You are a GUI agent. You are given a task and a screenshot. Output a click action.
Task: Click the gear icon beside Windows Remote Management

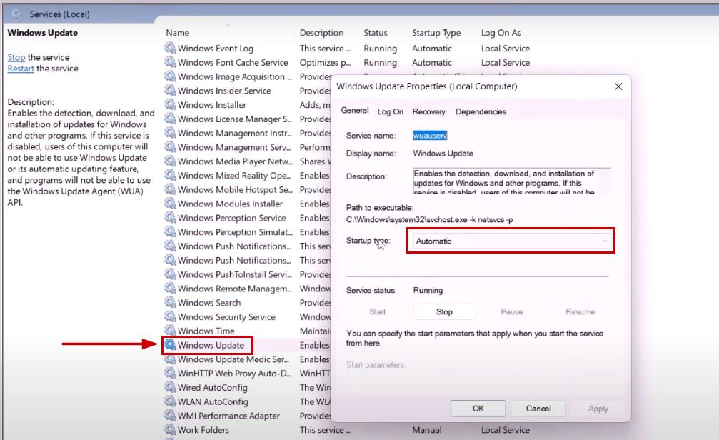pos(170,288)
